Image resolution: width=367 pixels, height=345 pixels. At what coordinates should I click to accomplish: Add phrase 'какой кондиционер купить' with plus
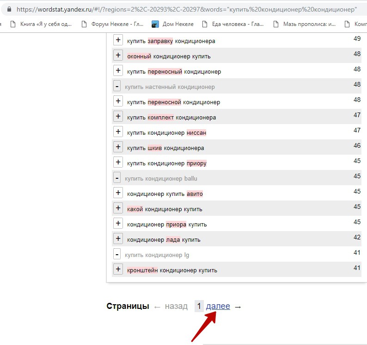click(x=118, y=208)
